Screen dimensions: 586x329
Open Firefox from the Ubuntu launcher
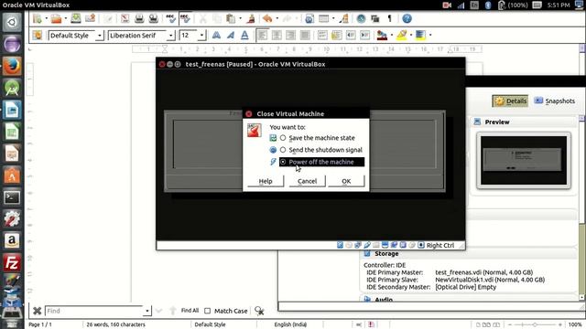pyautogui.click(x=12, y=66)
